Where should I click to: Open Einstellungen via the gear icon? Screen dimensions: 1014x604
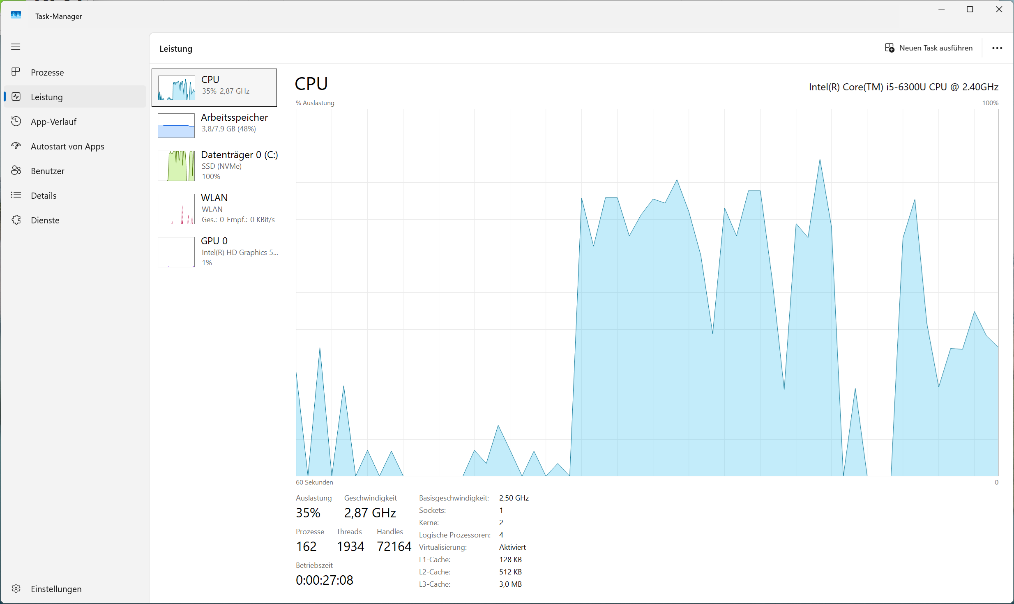[16, 589]
